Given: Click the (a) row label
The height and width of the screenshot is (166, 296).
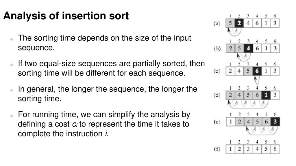Looking at the screenshot, I should (x=217, y=23).
